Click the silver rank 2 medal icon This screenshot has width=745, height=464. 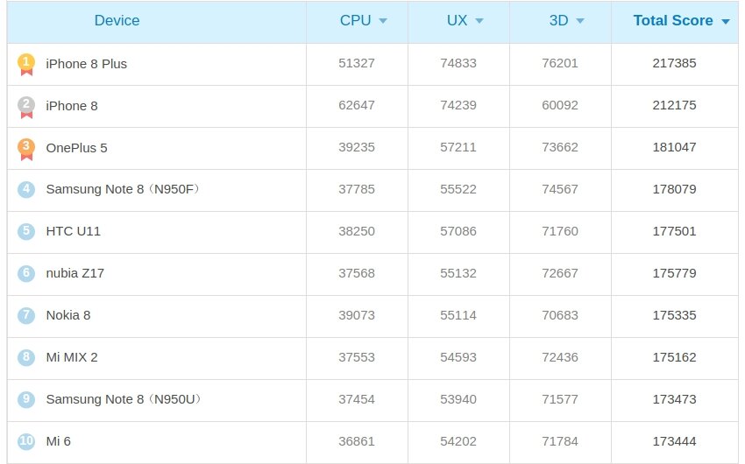tap(26, 107)
